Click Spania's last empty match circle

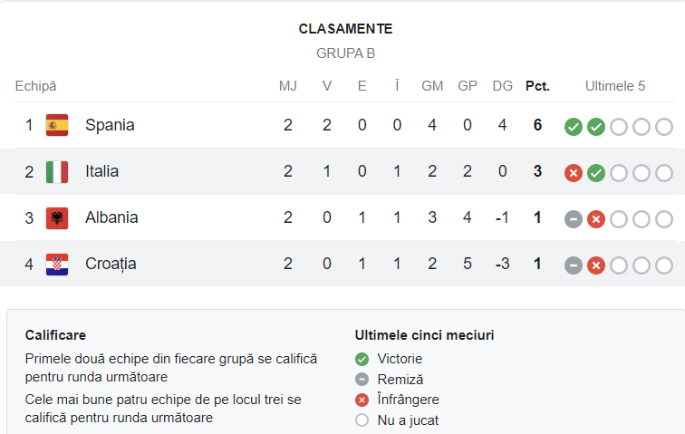(x=664, y=127)
